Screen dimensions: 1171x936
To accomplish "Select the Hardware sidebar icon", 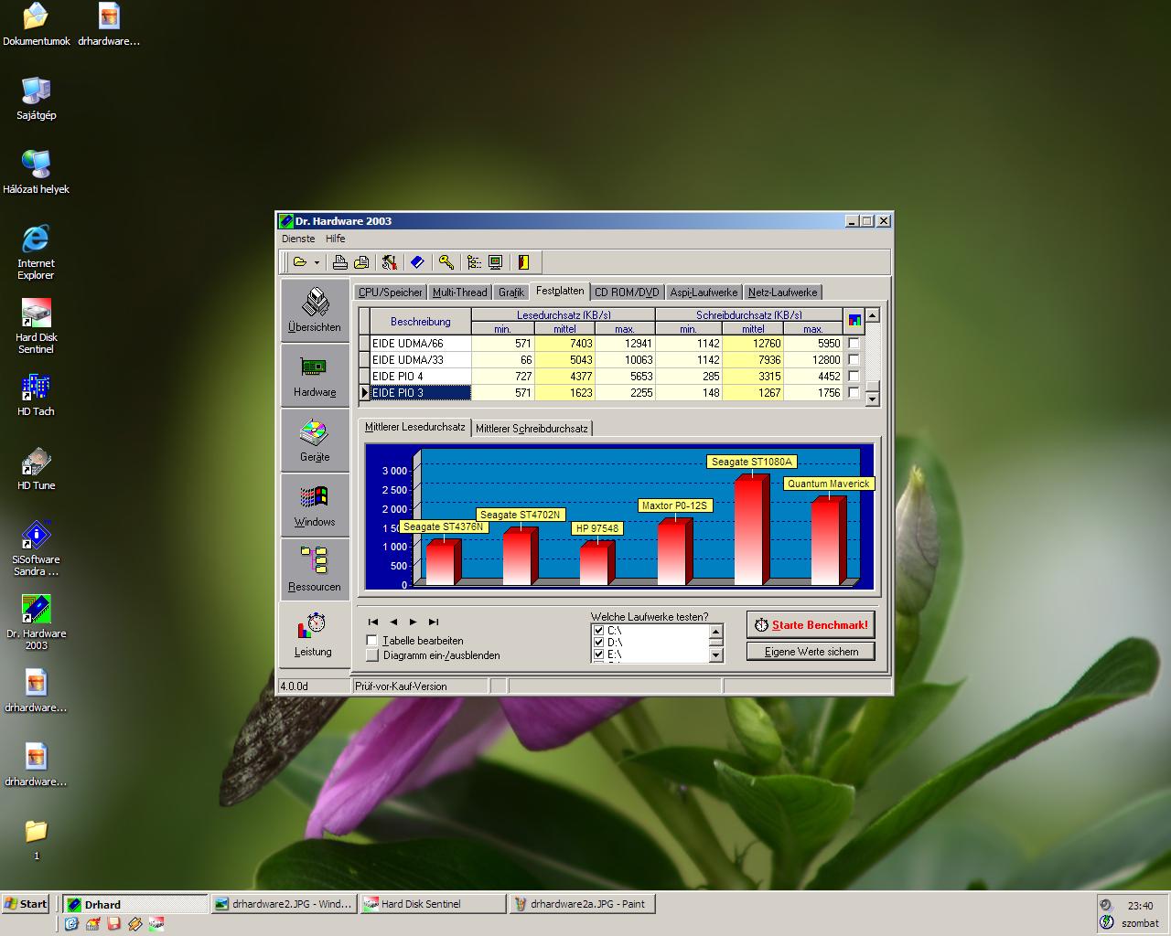I will 315,376.
